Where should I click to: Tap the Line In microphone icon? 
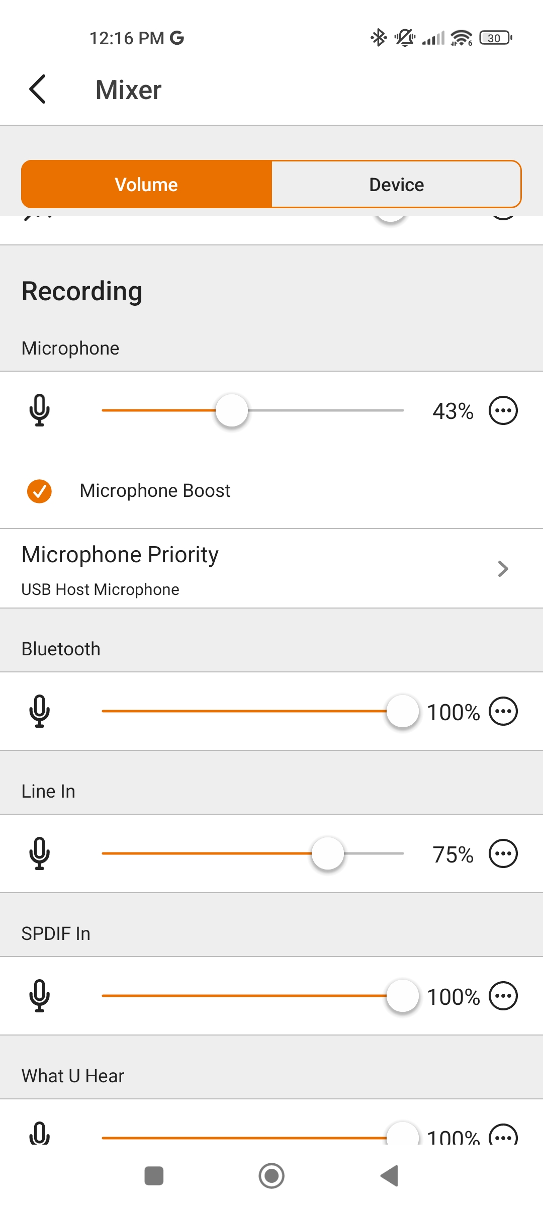[39, 853]
